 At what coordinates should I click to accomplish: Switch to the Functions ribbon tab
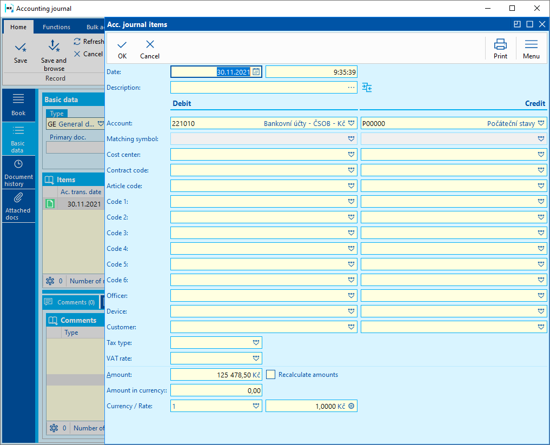coord(56,27)
